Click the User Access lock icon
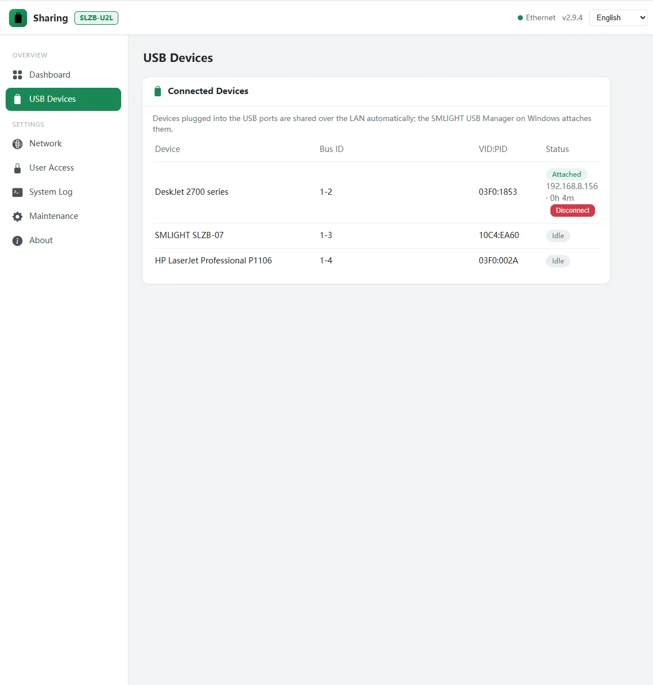653x685 pixels. pyautogui.click(x=17, y=168)
